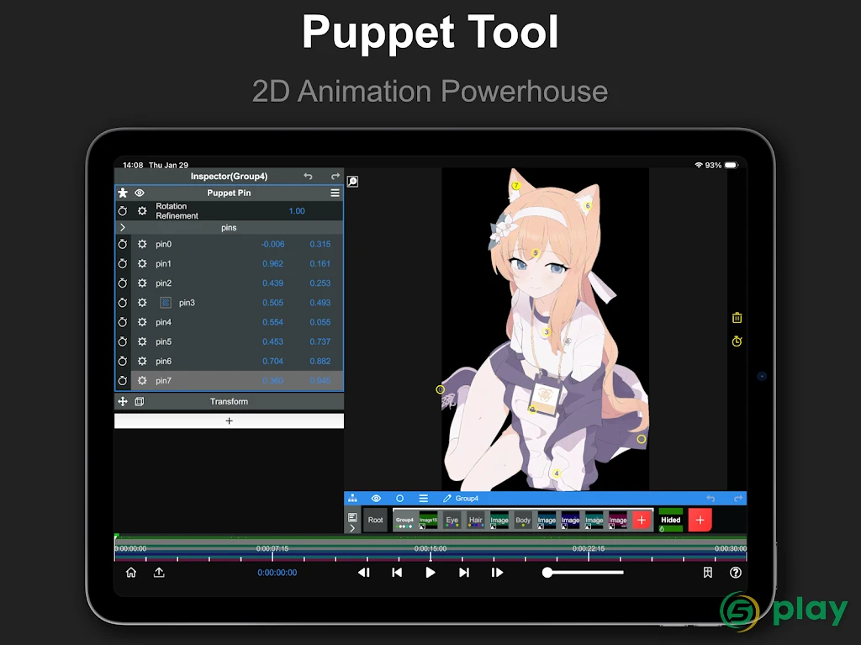The height and width of the screenshot is (645, 861).
Task: Click the stopwatch icon for pin0
Action: [123, 244]
